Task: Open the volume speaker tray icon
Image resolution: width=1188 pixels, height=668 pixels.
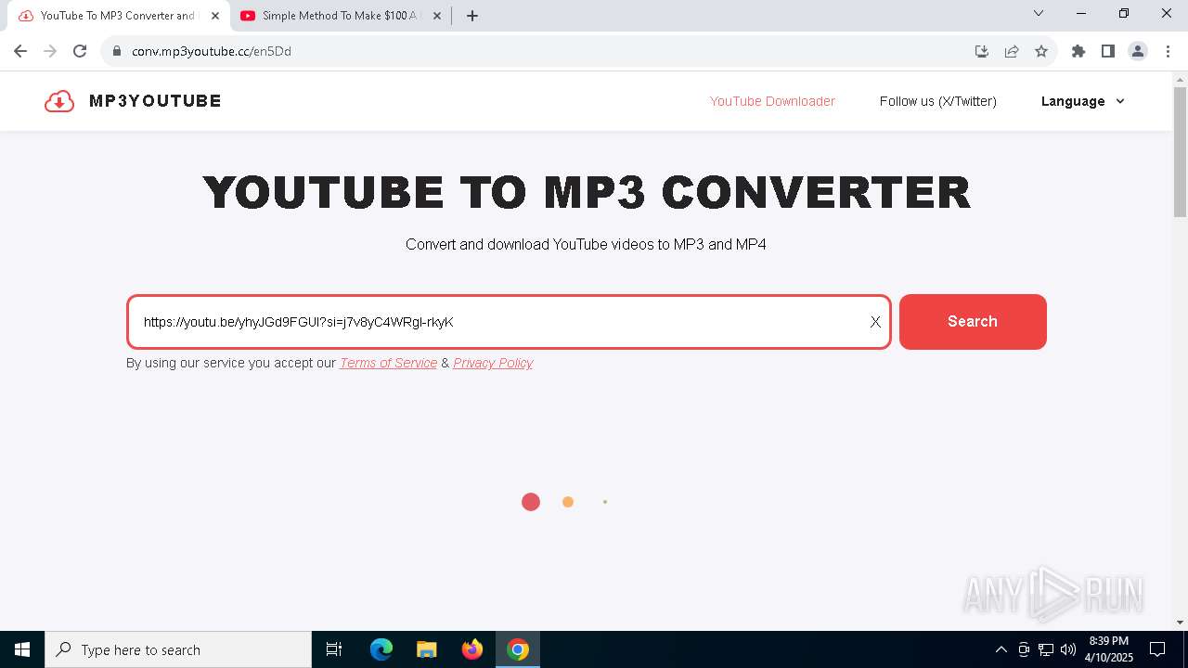Action: tap(1068, 649)
